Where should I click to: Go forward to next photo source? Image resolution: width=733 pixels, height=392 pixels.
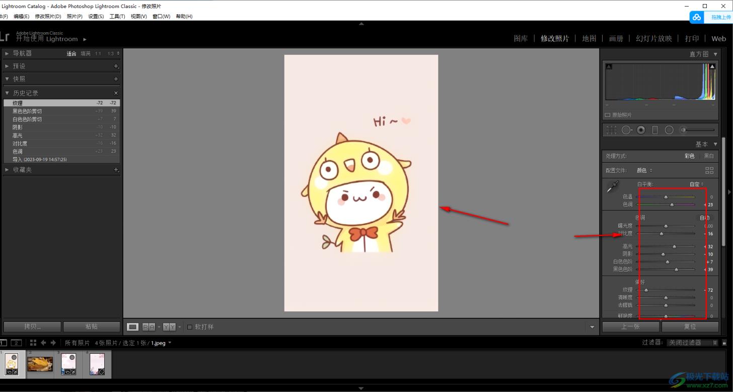tap(53, 343)
